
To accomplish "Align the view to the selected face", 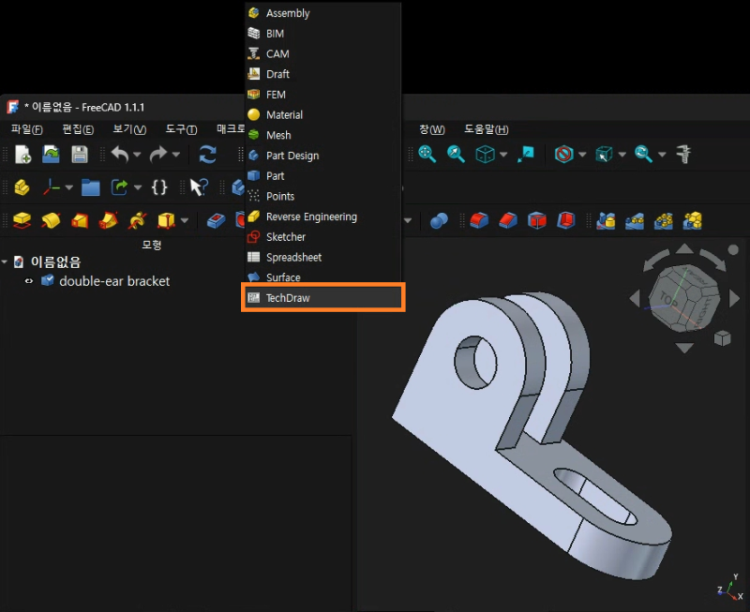I will (x=526, y=154).
